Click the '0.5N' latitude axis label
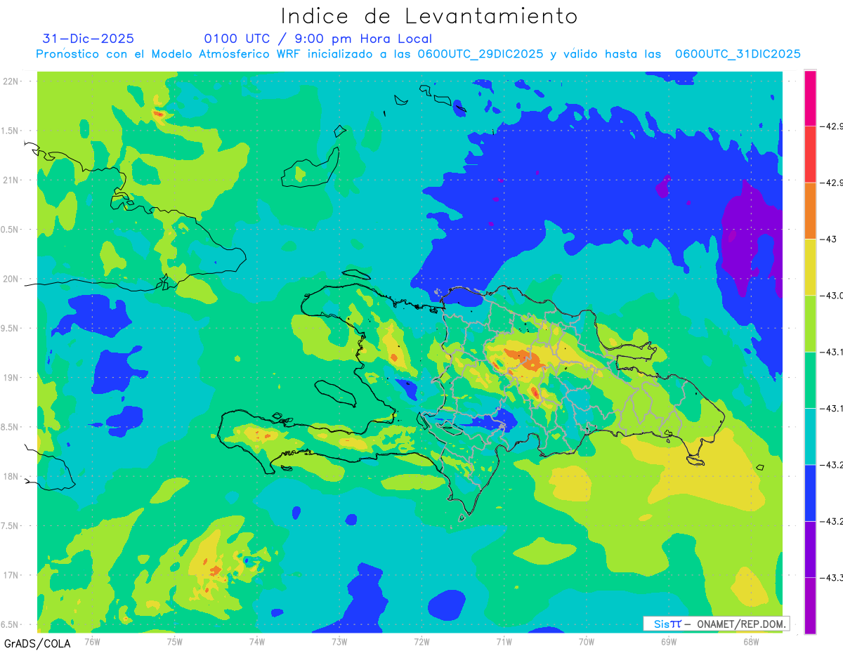Screen dimensions: 843x651 [10, 230]
